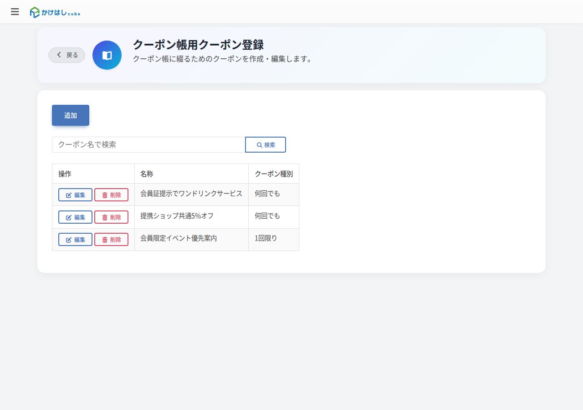Delete 会員証提示でワンドリンクサービス coupon

111,195
